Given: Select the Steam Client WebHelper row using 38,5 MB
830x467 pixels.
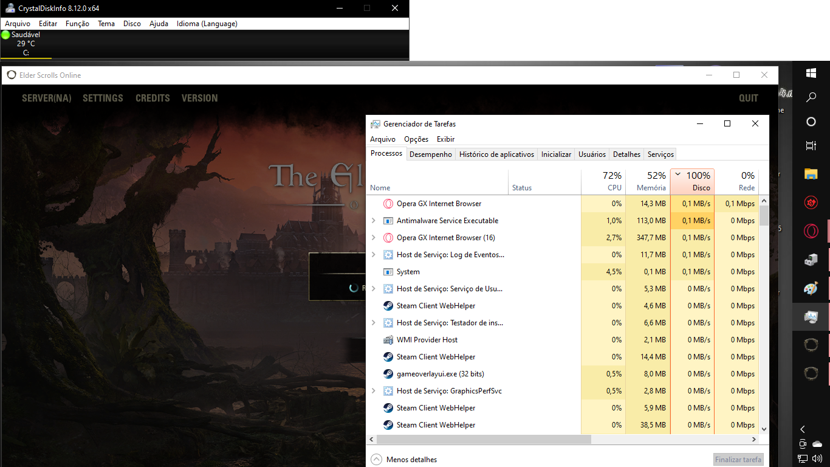Looking at the screenshot, I should tap(563, 425).
